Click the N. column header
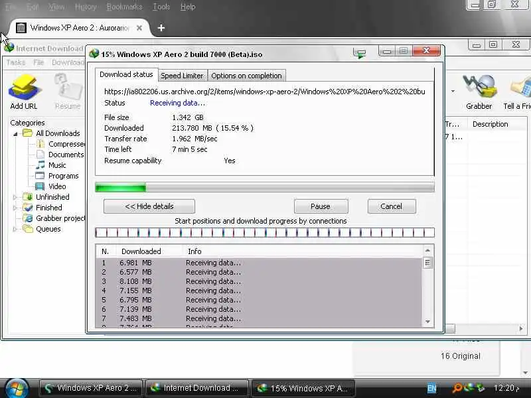 pos(105,251)
